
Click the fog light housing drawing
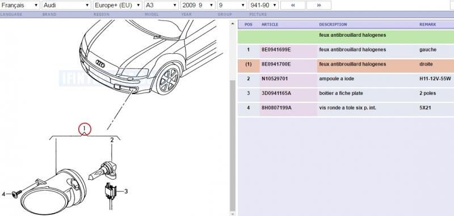[x=53, y=192]
